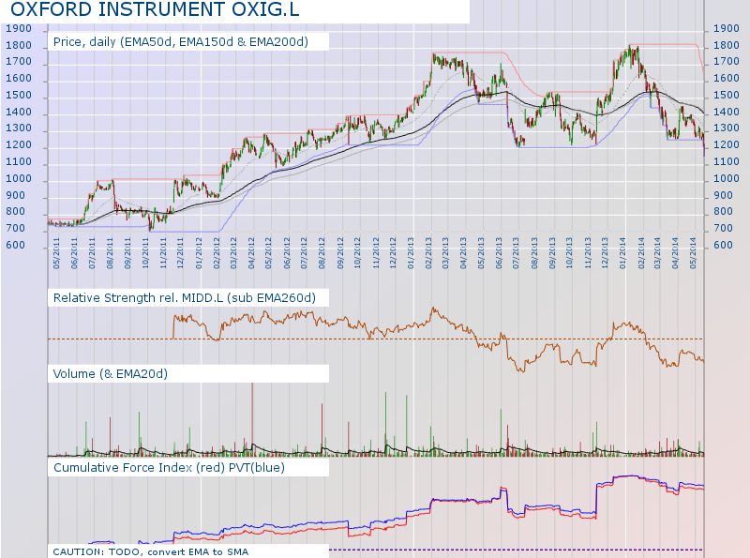Image resolution: width=750 pixels, height=558 pixels.
Task: Click the 06/2012 date label
Action: point(287,253)
